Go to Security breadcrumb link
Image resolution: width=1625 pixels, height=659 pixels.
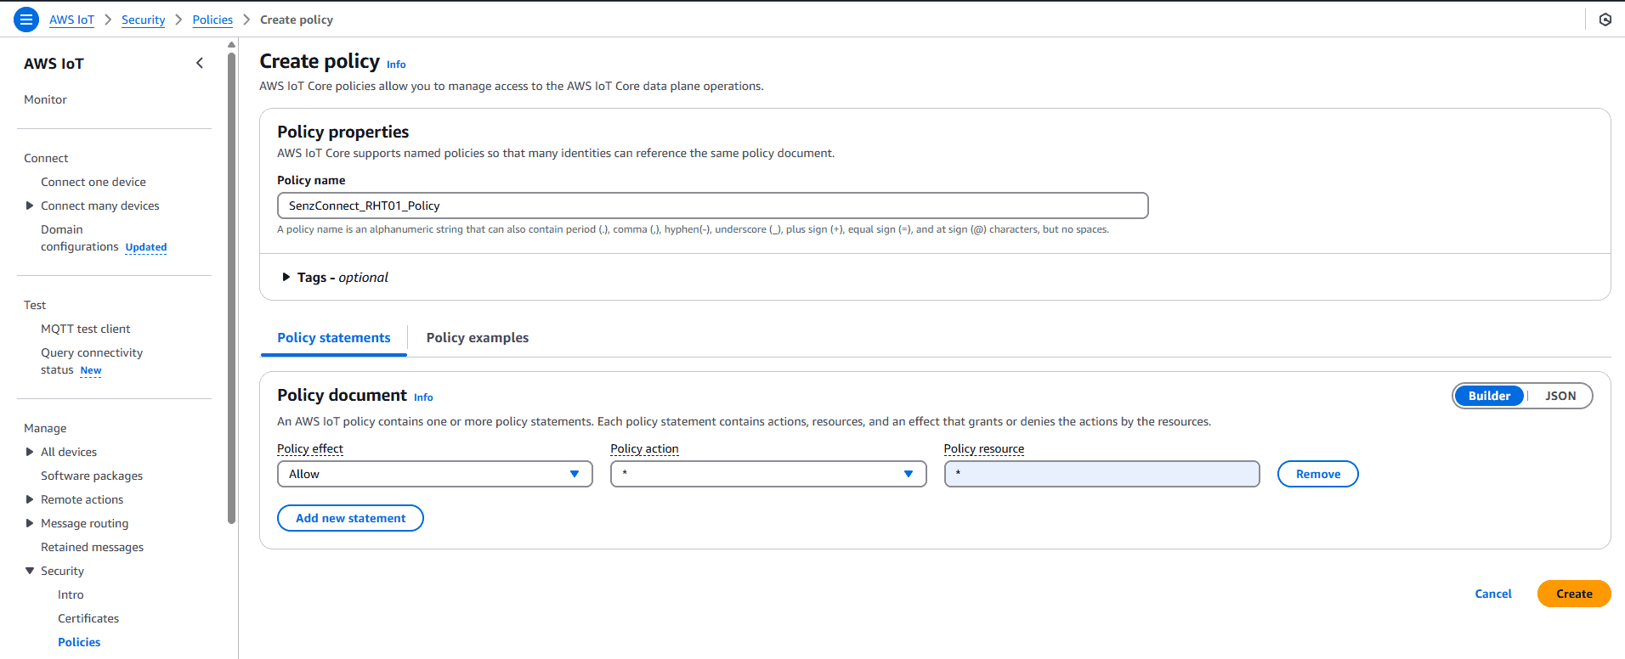pyautogui.click(x=143, y=20)
